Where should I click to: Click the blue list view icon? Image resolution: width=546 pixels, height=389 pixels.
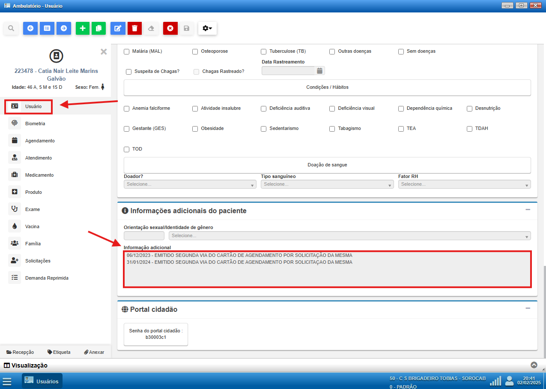[47, 28]
